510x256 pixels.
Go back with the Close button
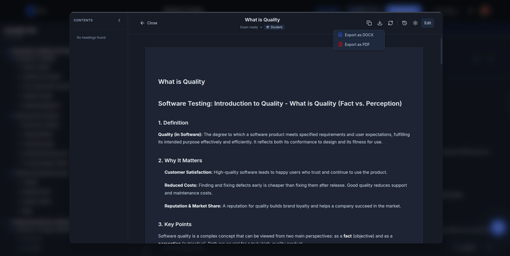[x=148, y=23]
